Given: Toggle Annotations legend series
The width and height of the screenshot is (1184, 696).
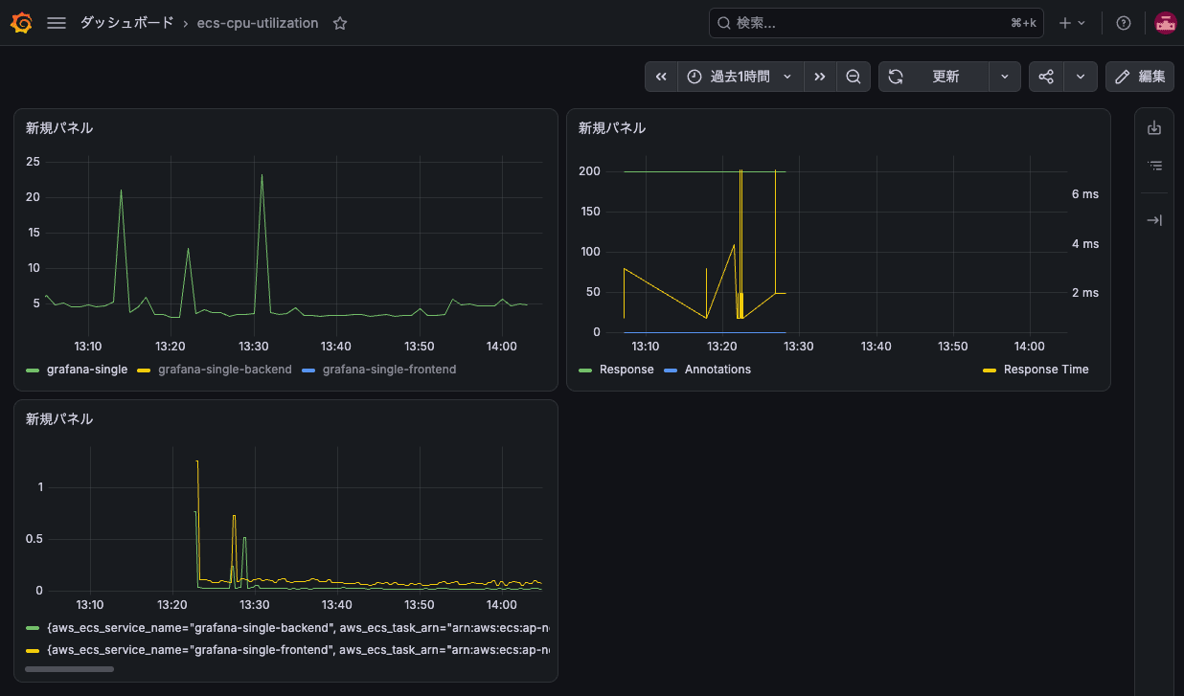Looking at the screenshot, I should pyautogui.click(x=717, y=370).
